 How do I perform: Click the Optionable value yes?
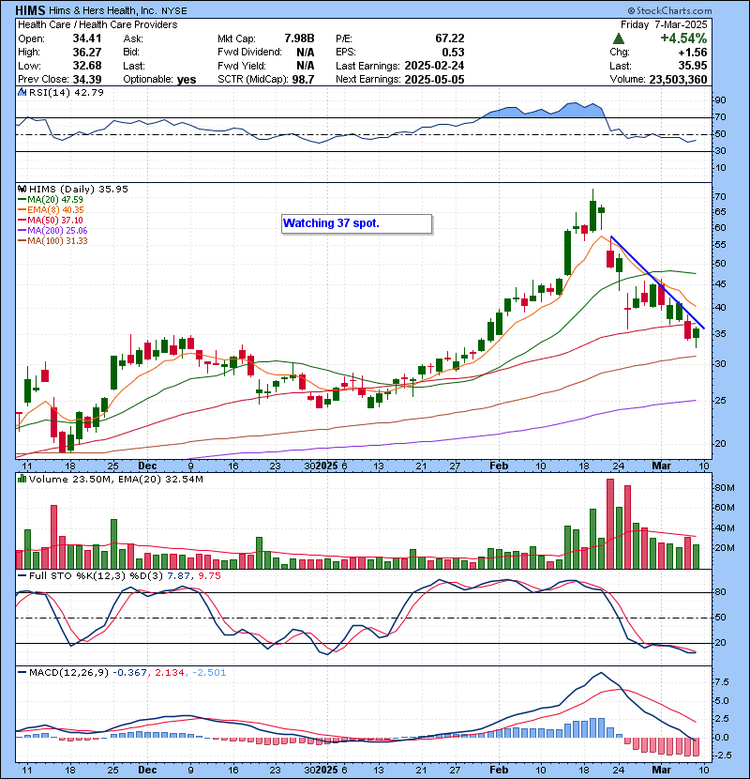187,80
